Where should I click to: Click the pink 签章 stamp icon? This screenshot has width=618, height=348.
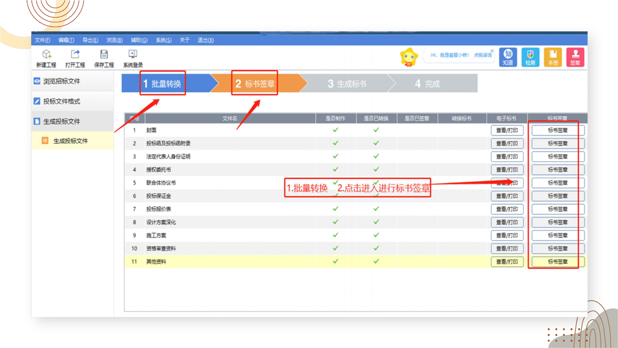tap(575, 57)
